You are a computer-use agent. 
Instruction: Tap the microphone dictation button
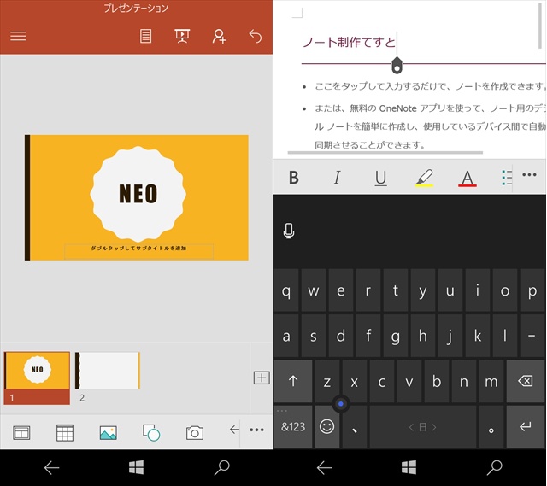[289, 231]
